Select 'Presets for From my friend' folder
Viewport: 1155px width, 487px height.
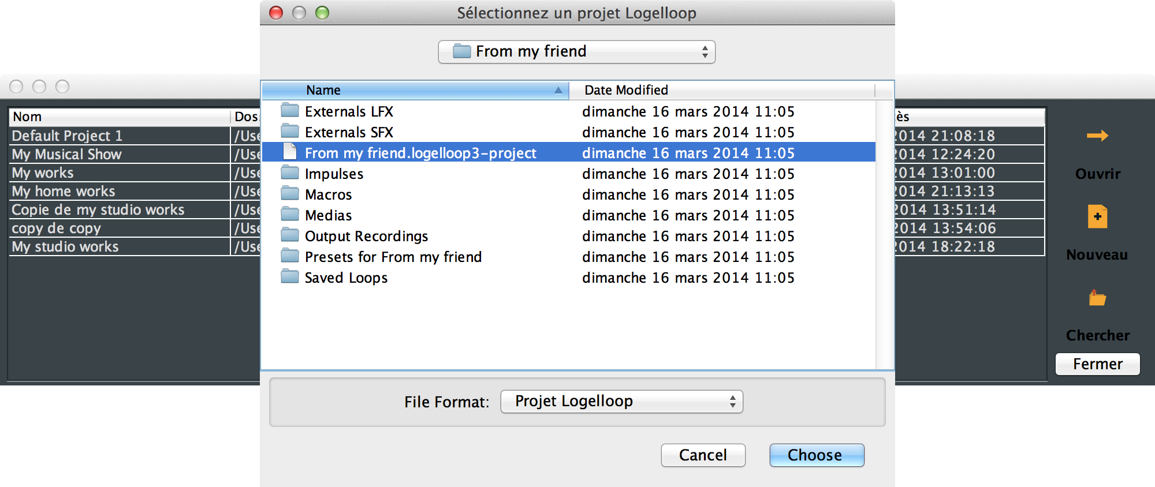click(393, 257)
